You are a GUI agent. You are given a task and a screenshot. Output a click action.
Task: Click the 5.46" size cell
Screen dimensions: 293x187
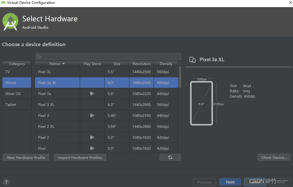[x=117, y=116]
